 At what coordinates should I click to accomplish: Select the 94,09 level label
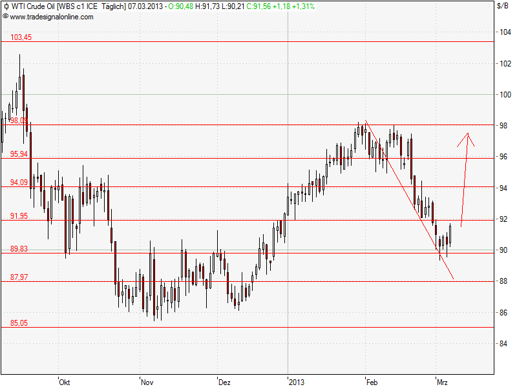19,183
